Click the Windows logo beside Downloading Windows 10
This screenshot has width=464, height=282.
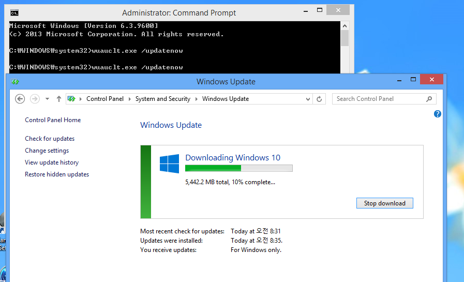[169, 164]
